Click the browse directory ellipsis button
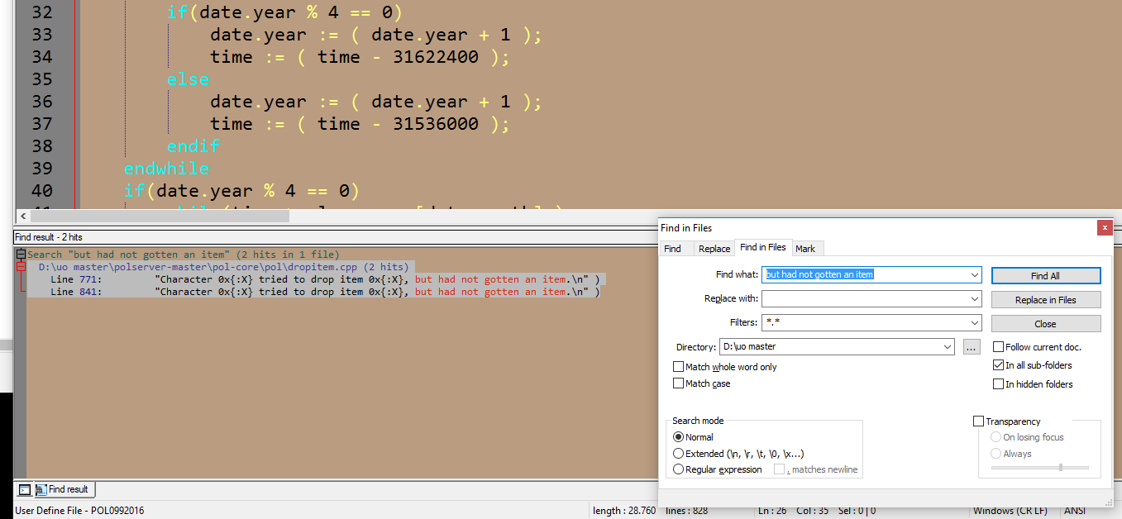Screen dimensions: 1122x519 click(x=972, y=347)
